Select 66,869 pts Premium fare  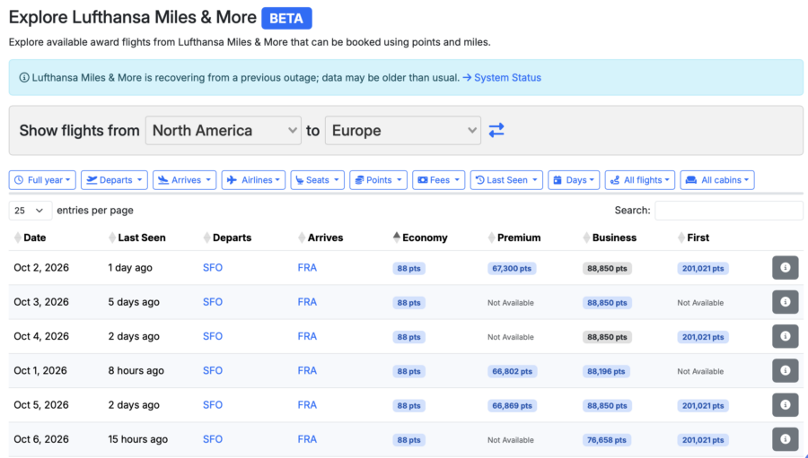[513, 405]
